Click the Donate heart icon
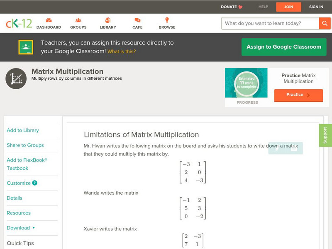The image size is (332, 249). [x=240, y=7]
